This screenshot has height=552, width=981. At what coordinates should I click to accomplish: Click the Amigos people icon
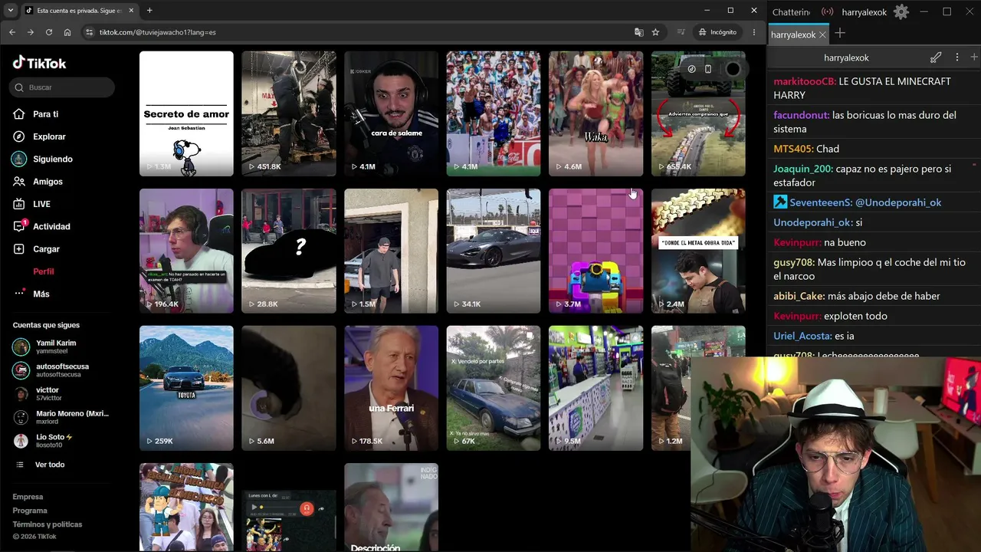[19, 182]
